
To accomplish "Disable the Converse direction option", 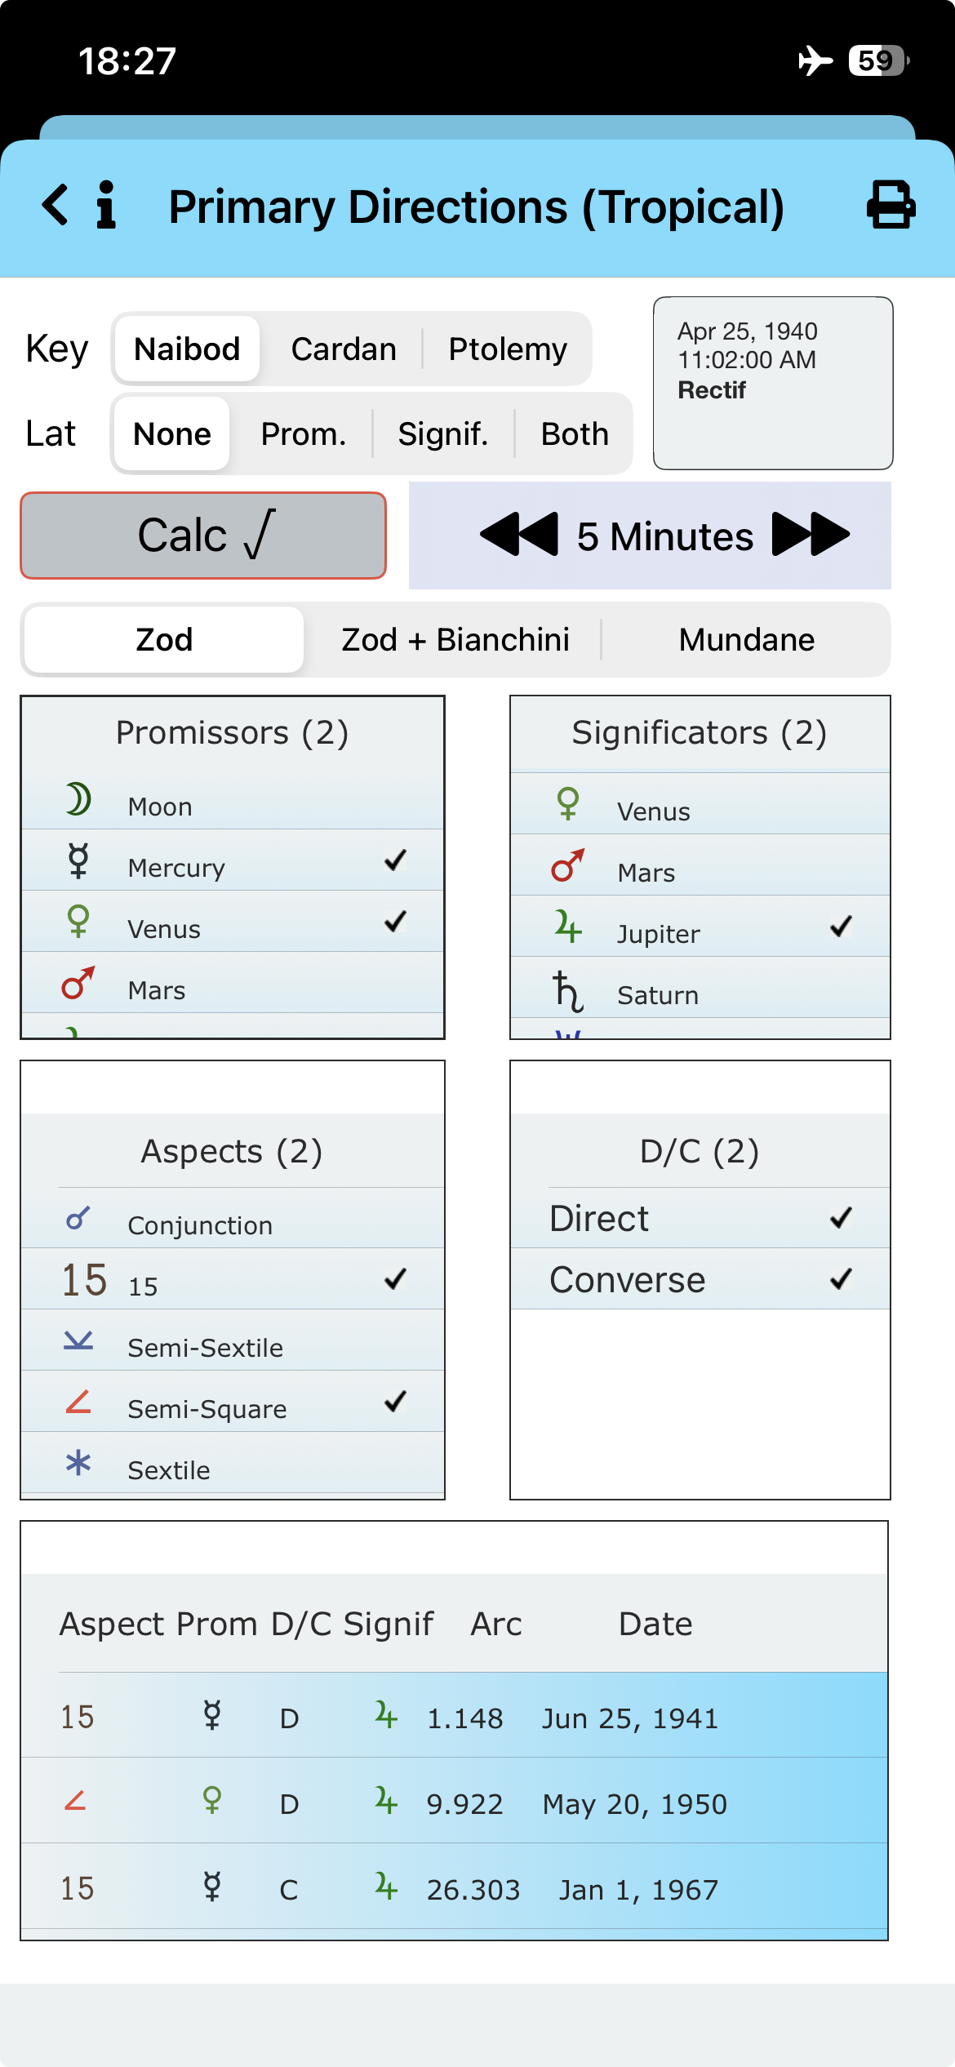I will click(841, 1279).
